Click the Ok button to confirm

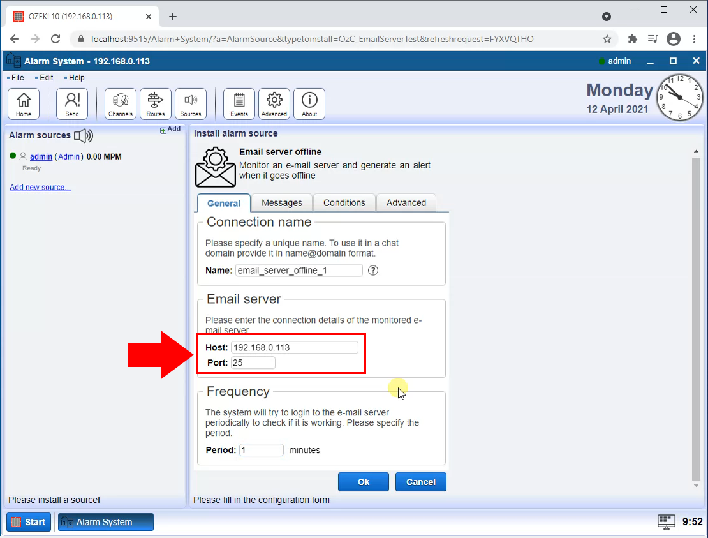pyautogui.click(x=363, y=482)
